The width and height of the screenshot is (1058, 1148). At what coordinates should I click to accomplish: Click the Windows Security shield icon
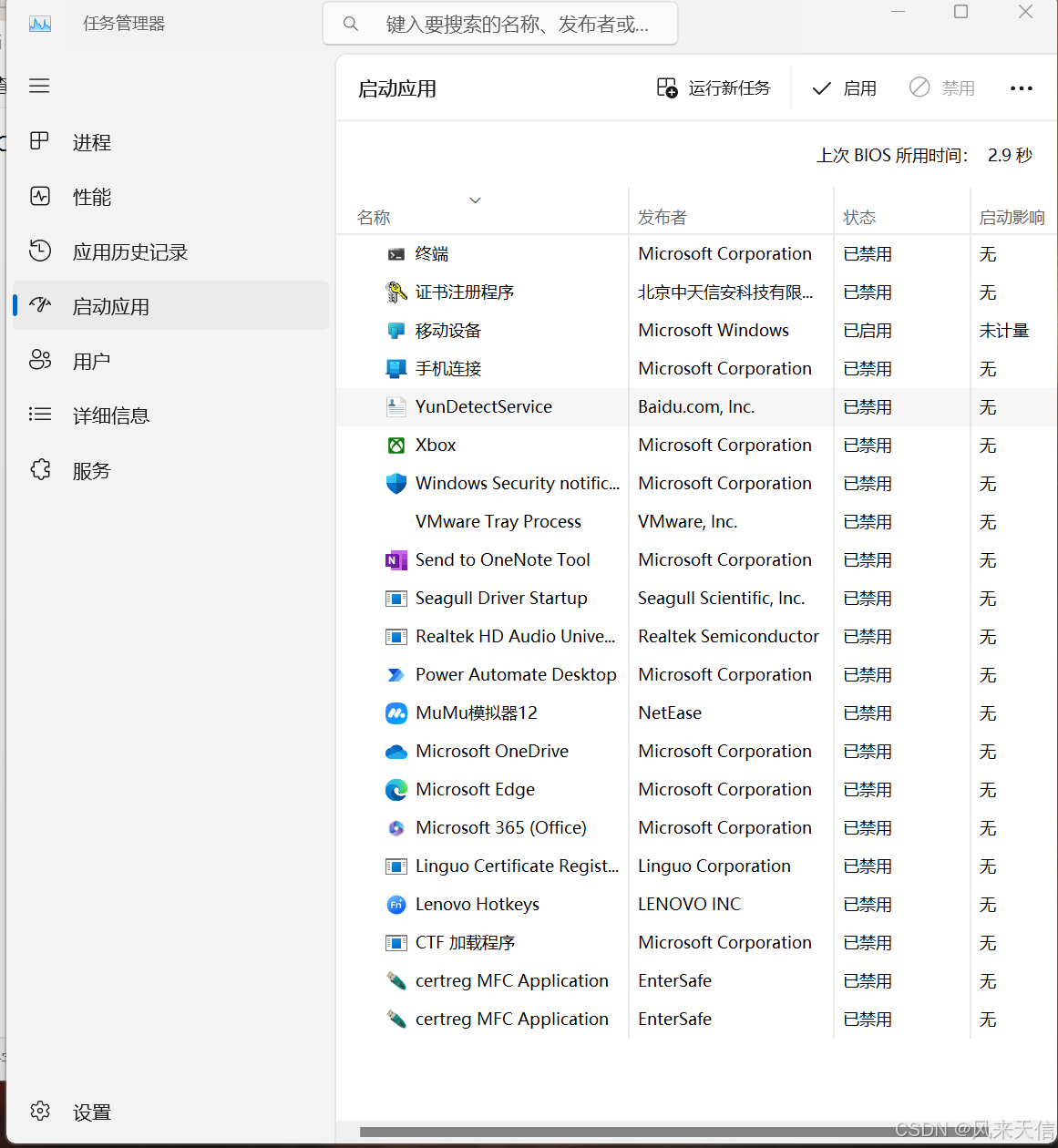tap(395, 484)
